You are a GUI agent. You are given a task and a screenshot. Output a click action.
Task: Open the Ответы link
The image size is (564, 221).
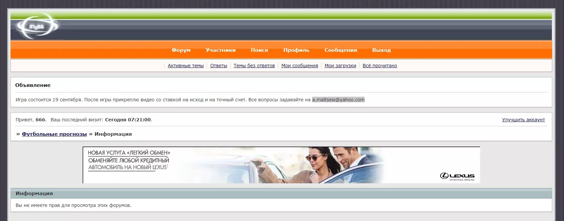point(219,66)
